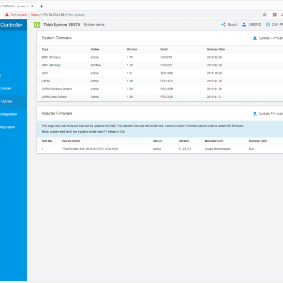Click the LXPM Linux Drivers row
The height and width of the screenshot is (283, 283).
coord(160,97)
